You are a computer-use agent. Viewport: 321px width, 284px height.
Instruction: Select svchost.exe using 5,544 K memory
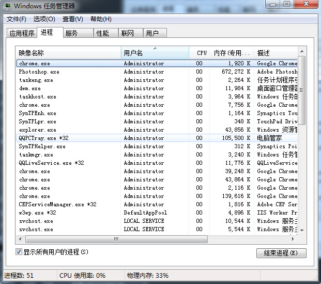click(x=157, y=229)
